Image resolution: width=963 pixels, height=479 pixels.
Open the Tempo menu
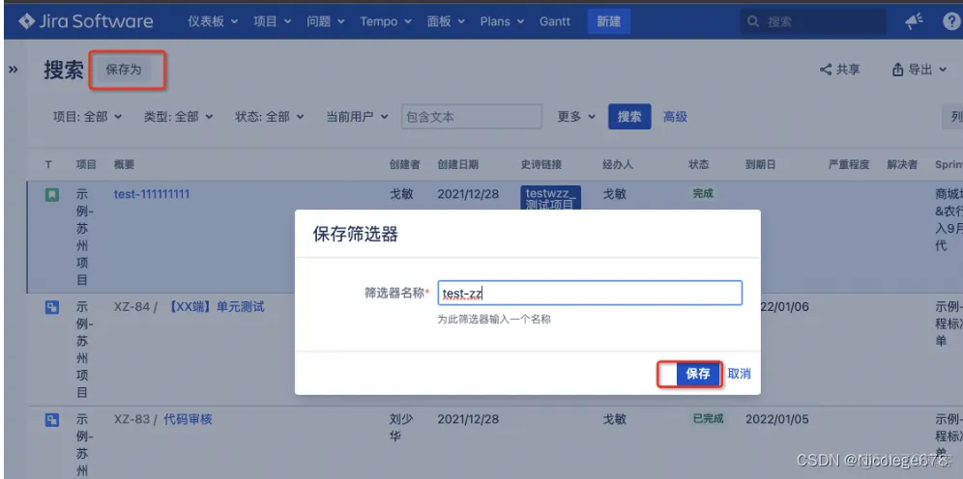pos(386,21)
